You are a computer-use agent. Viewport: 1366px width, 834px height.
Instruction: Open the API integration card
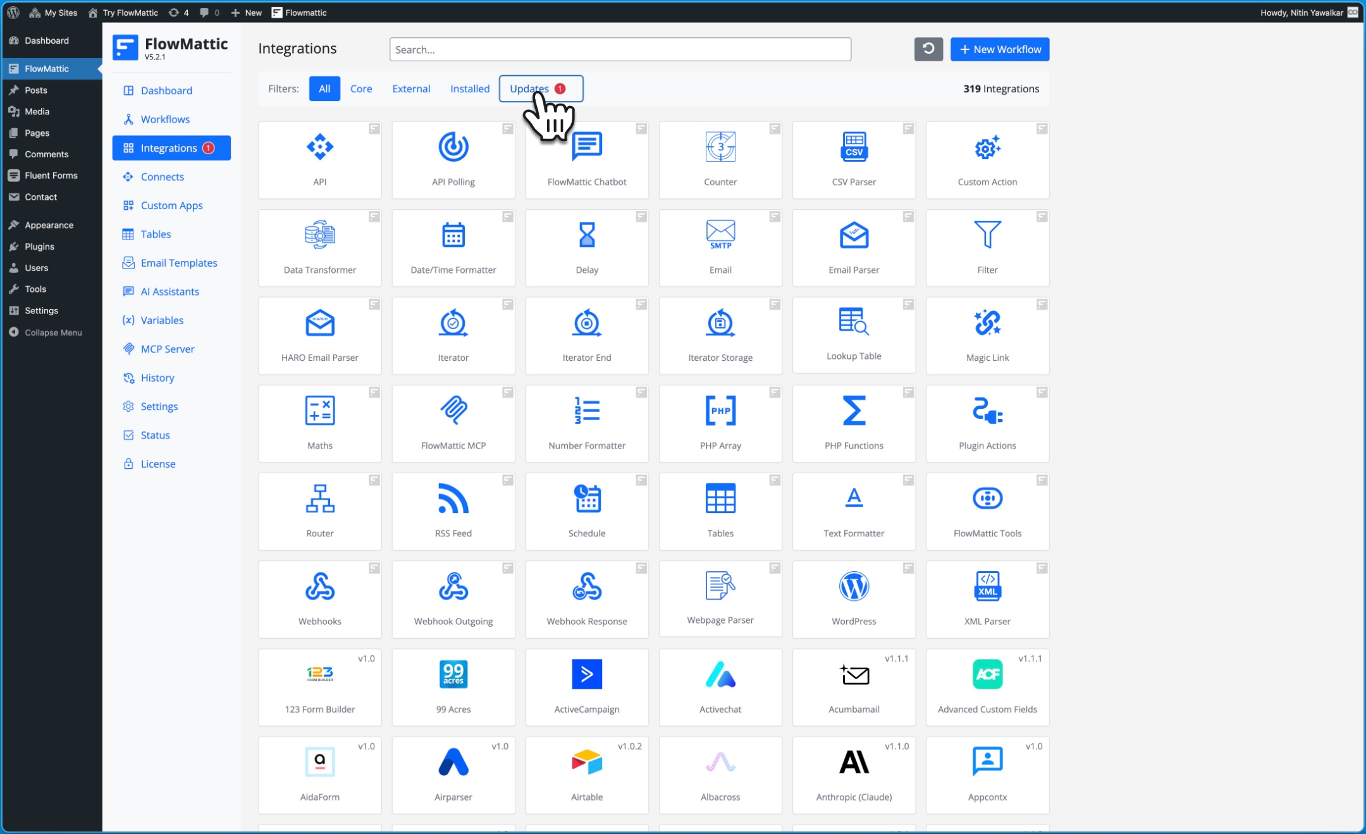tap(319, 160)
